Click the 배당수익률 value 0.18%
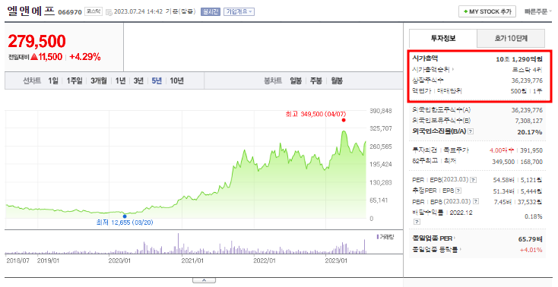 534,216
